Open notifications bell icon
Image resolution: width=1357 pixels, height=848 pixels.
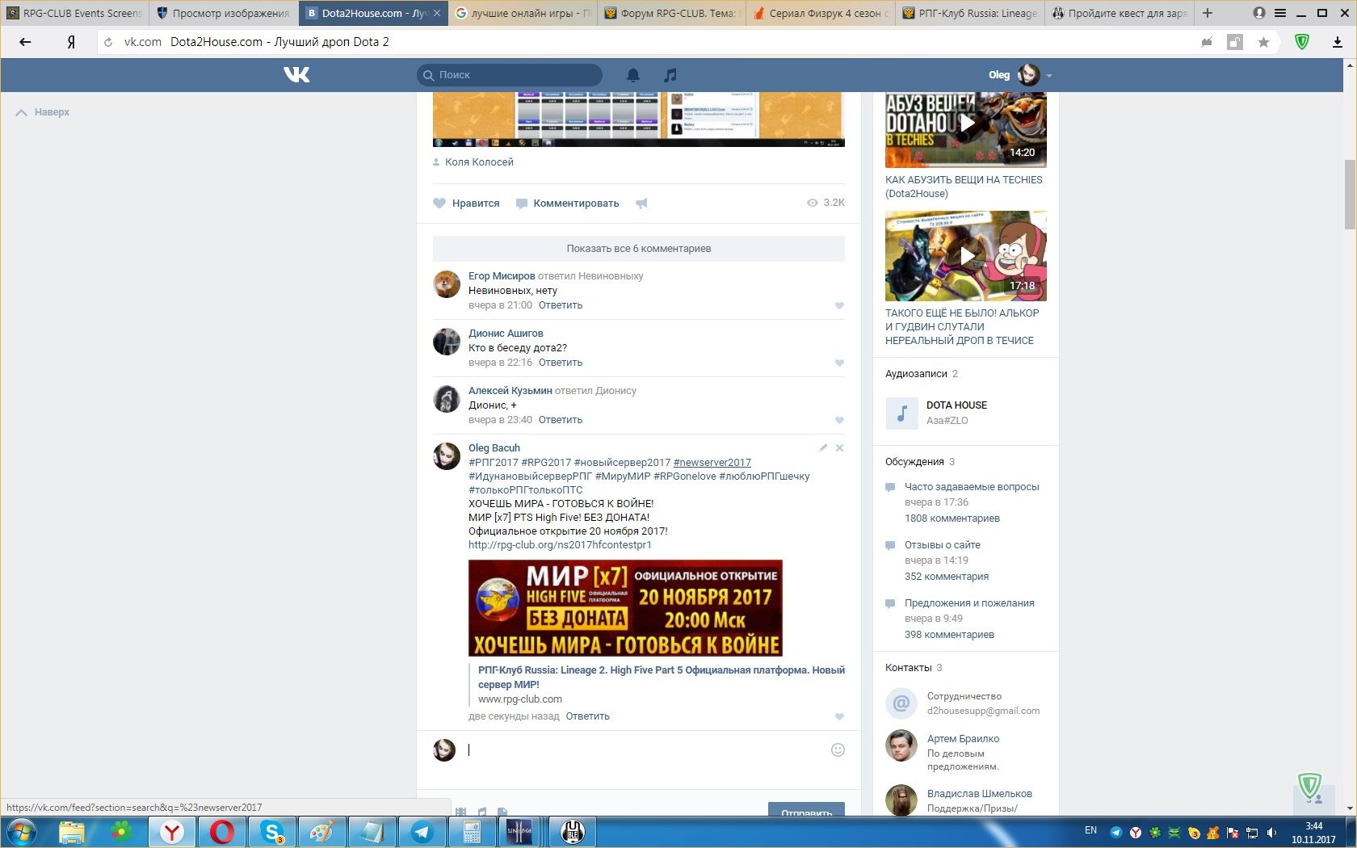pyautogui.click(x=633, y=74)
